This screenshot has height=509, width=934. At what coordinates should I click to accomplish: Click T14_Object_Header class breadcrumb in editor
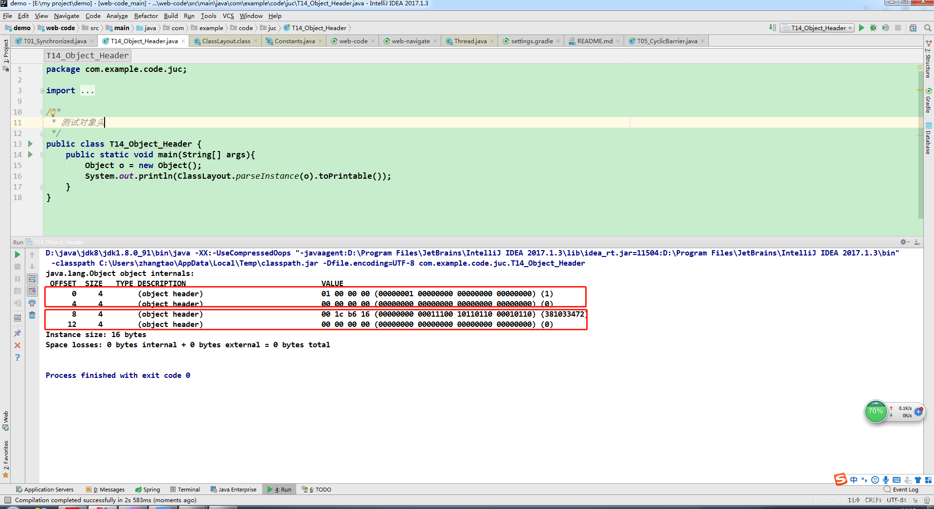click(x=88, y=56)
